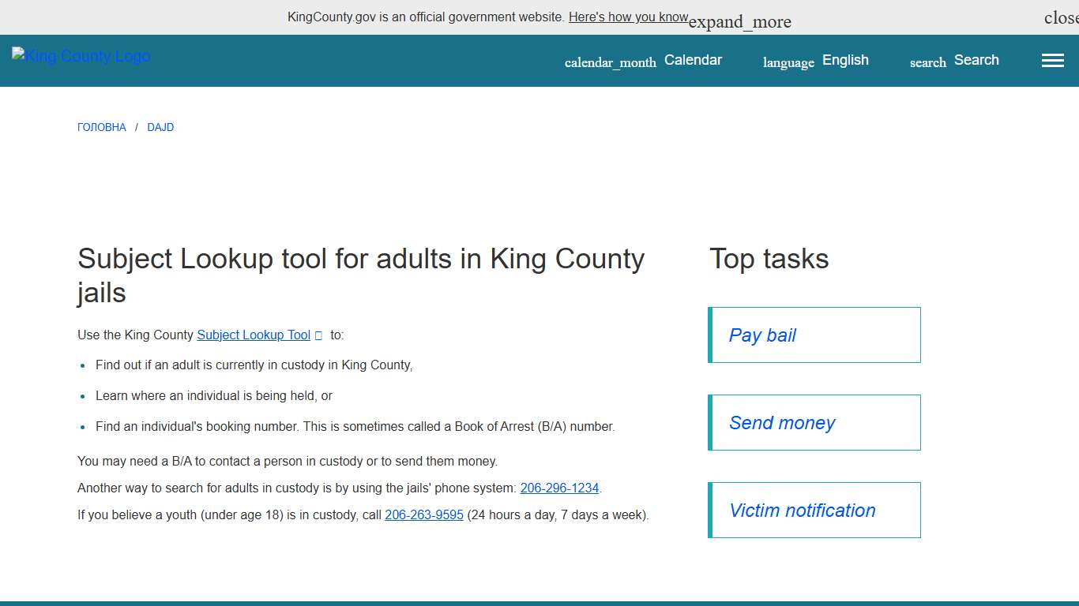Click the external link icon beside Subject Lookup Tool
Screen dimensions: 1079x606
tap(319, 335)
